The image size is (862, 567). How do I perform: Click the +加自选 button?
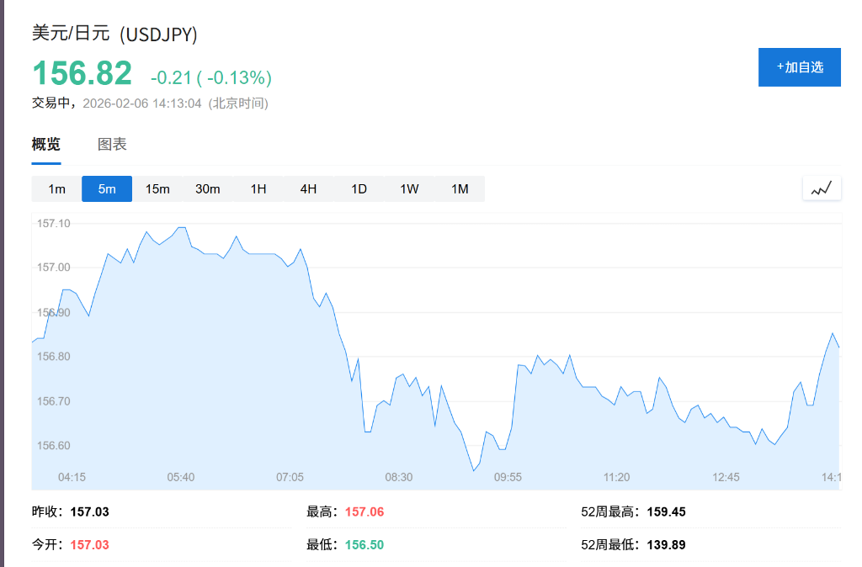pyautogui.click(x=799, y=67)
